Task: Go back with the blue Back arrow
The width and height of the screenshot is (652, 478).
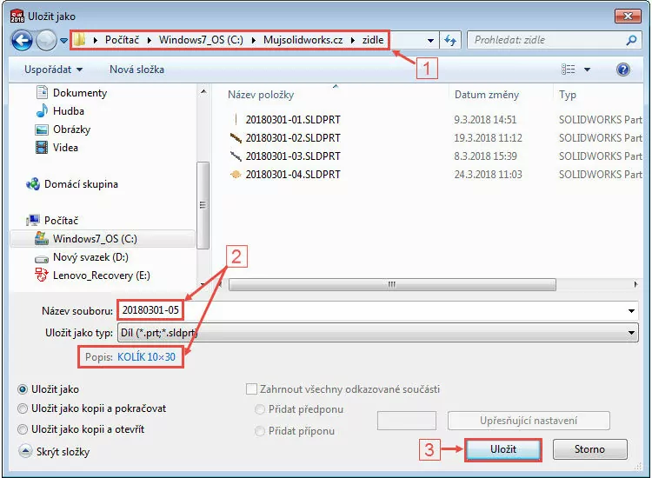Action: [x=22, y=40]
